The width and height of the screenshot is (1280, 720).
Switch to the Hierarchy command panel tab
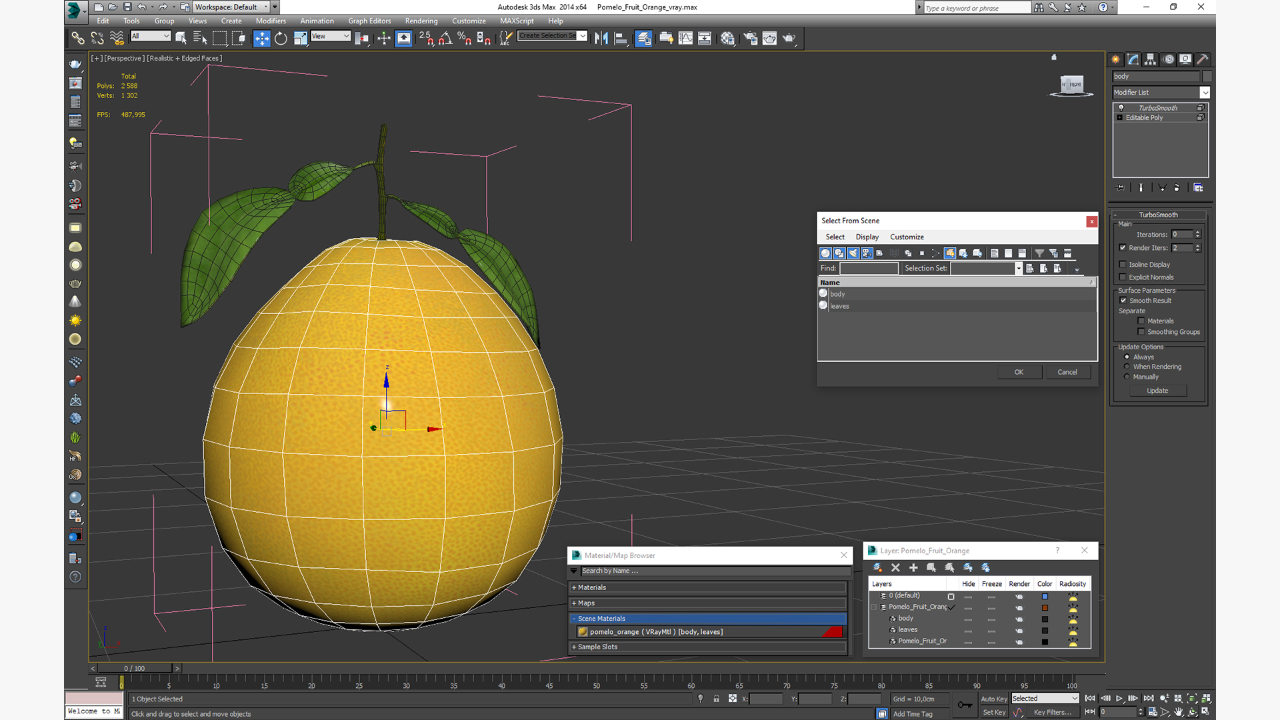tap(1150, 59)
